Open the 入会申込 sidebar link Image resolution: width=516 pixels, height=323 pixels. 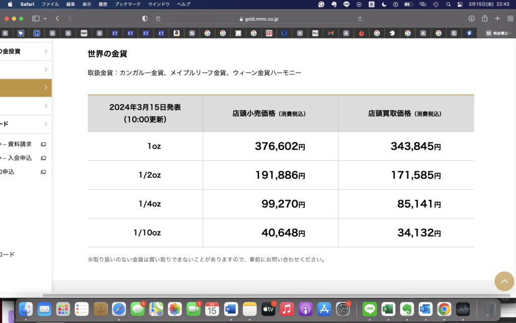[20, 158]
